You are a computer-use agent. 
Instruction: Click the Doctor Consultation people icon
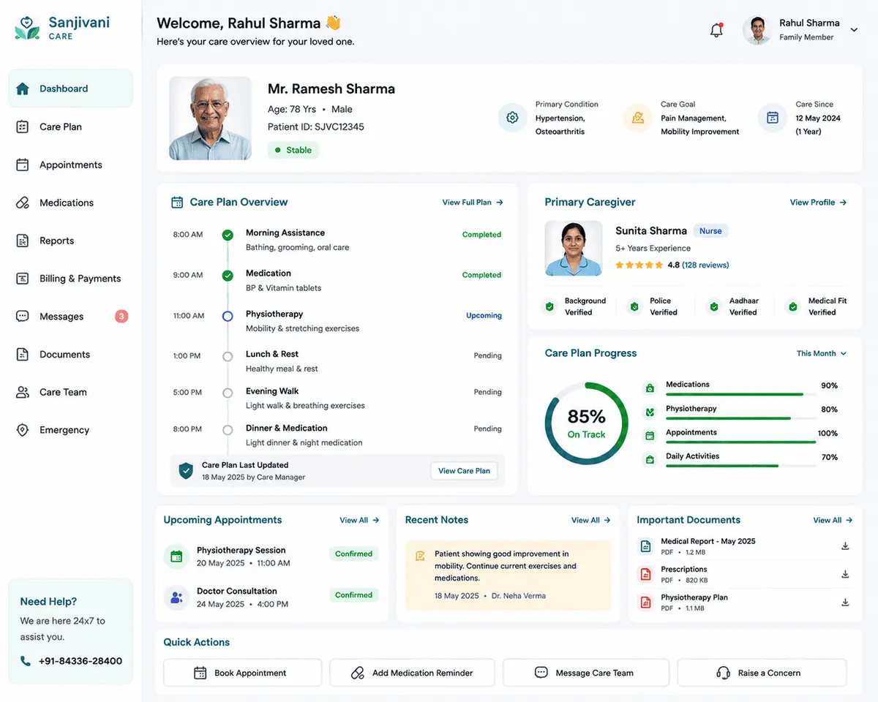click(176, 597)
